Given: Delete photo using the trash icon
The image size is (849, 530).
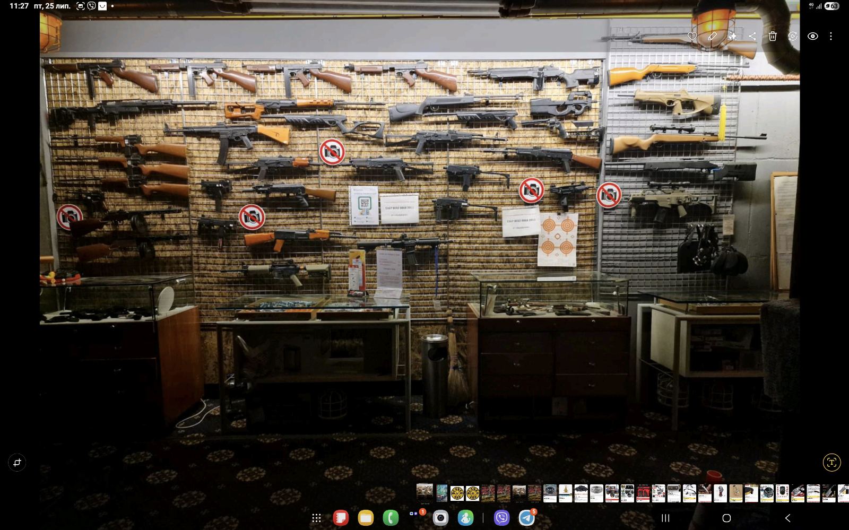Looking at the screenshot, I should (x=773, y=36).
